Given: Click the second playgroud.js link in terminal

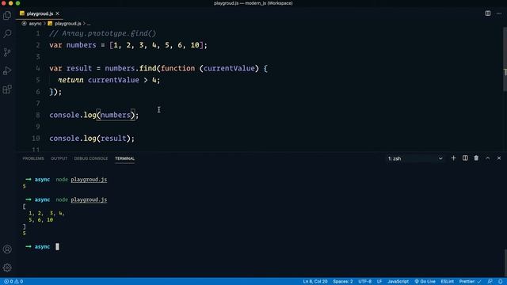Looking at the screenshot, I should (x=89, y=199).
